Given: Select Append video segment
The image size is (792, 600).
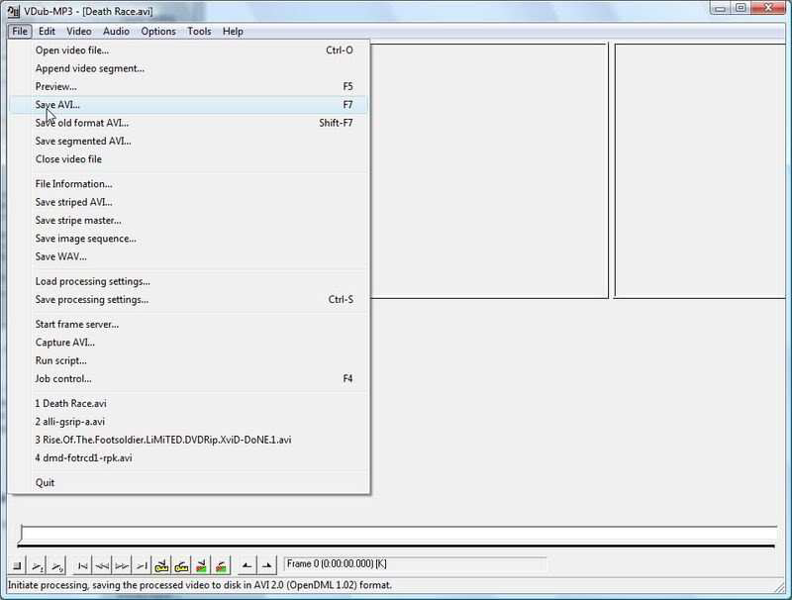Looking at the screenshot, I should pos(189,68).
